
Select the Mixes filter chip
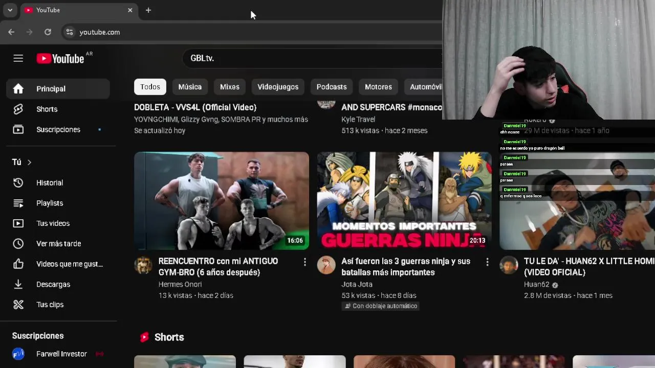point(230,87)
